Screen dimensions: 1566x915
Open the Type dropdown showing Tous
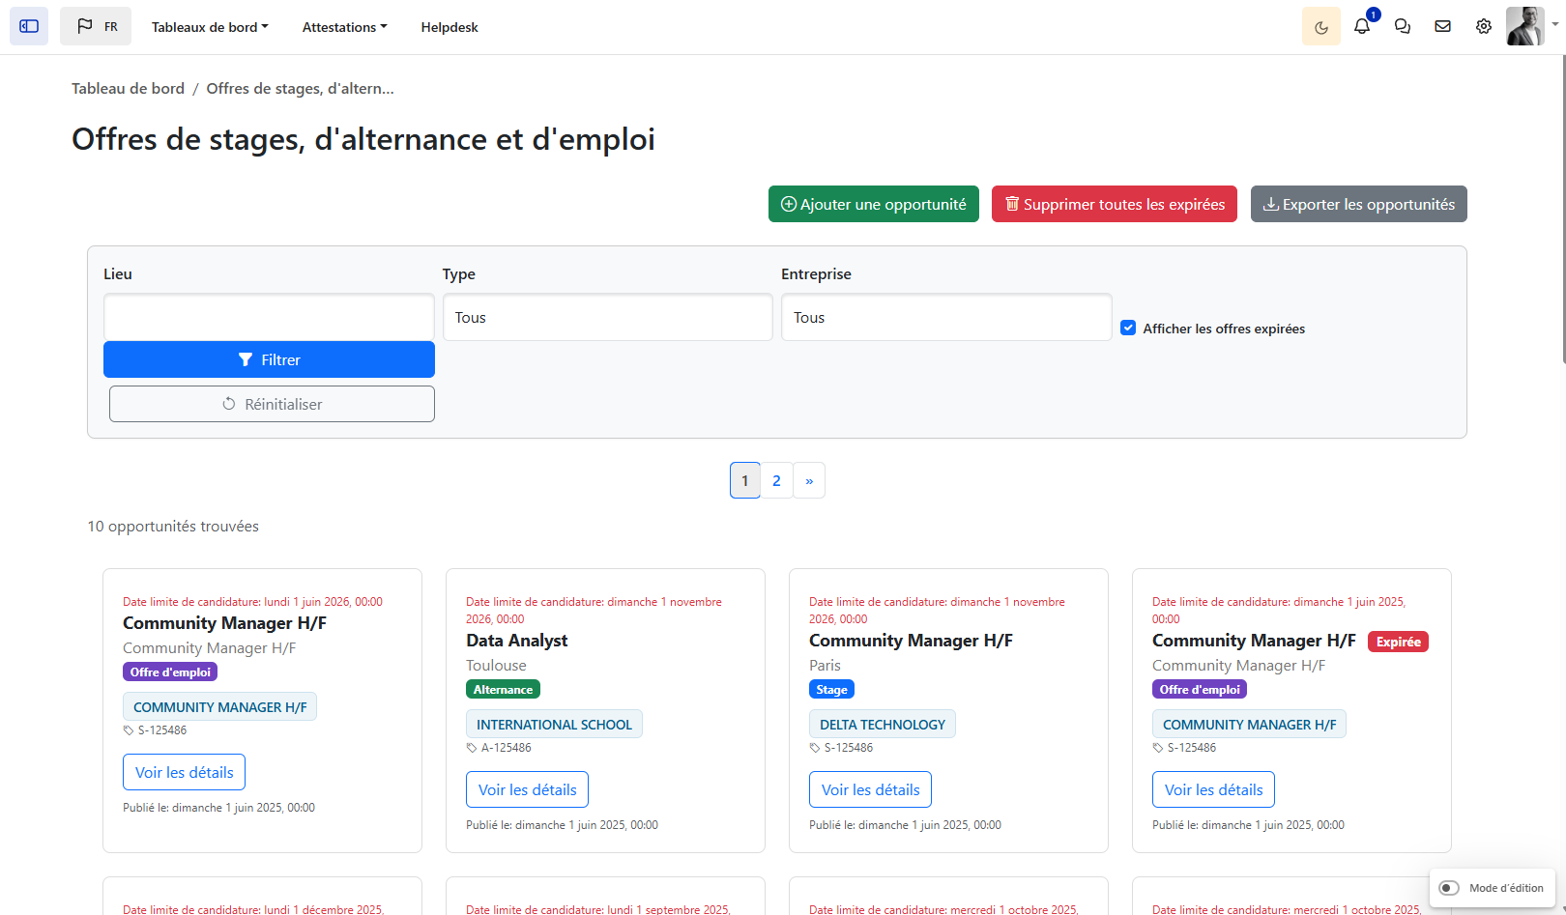pyautogui.click(x=607, y=317)
